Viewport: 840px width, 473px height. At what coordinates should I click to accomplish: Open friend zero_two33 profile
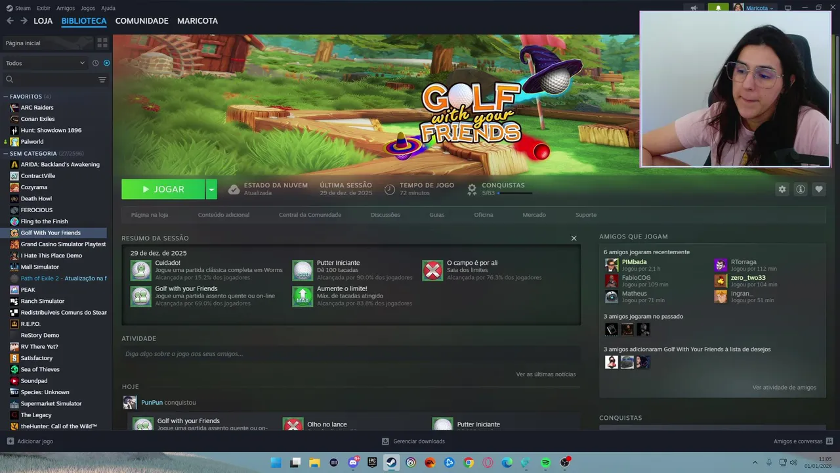(748, 278)
